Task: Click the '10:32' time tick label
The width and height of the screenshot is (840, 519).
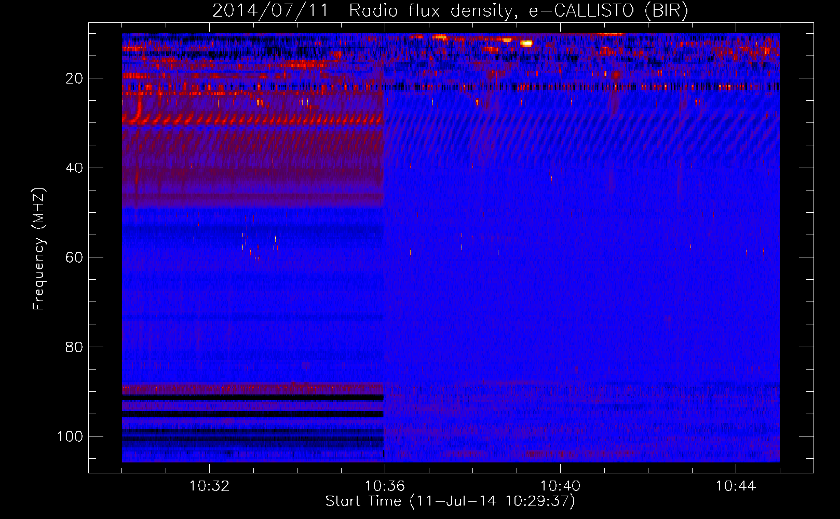Action: click(x=209, y=486)
